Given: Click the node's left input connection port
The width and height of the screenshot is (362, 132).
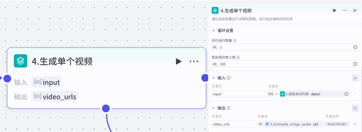Looking at the screenshot, I should coord(7,78).
